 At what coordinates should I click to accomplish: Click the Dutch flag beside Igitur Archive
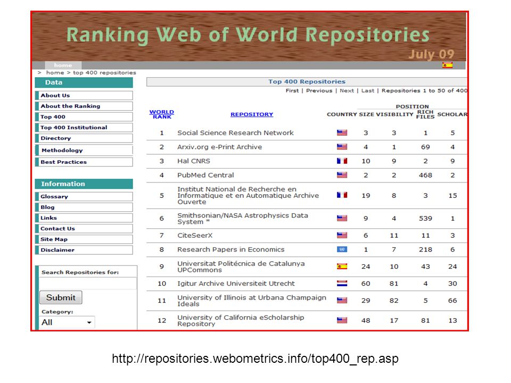point(342,283)
